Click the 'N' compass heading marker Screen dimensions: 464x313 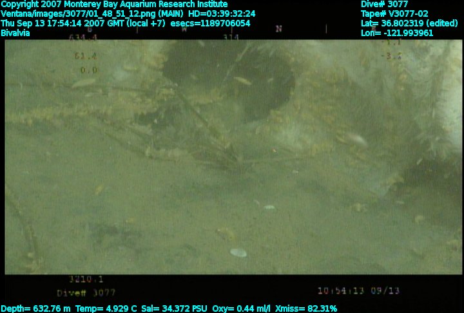click(278, 29)
